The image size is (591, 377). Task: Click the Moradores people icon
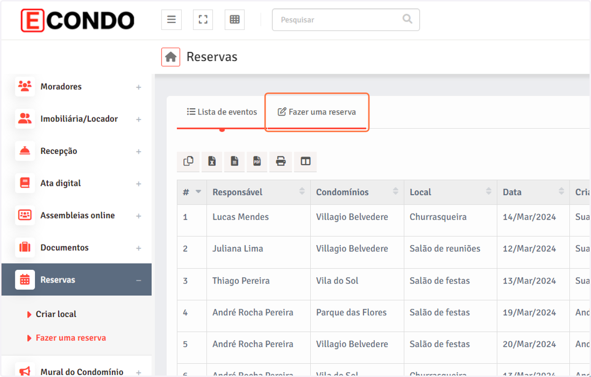[25, 87]
